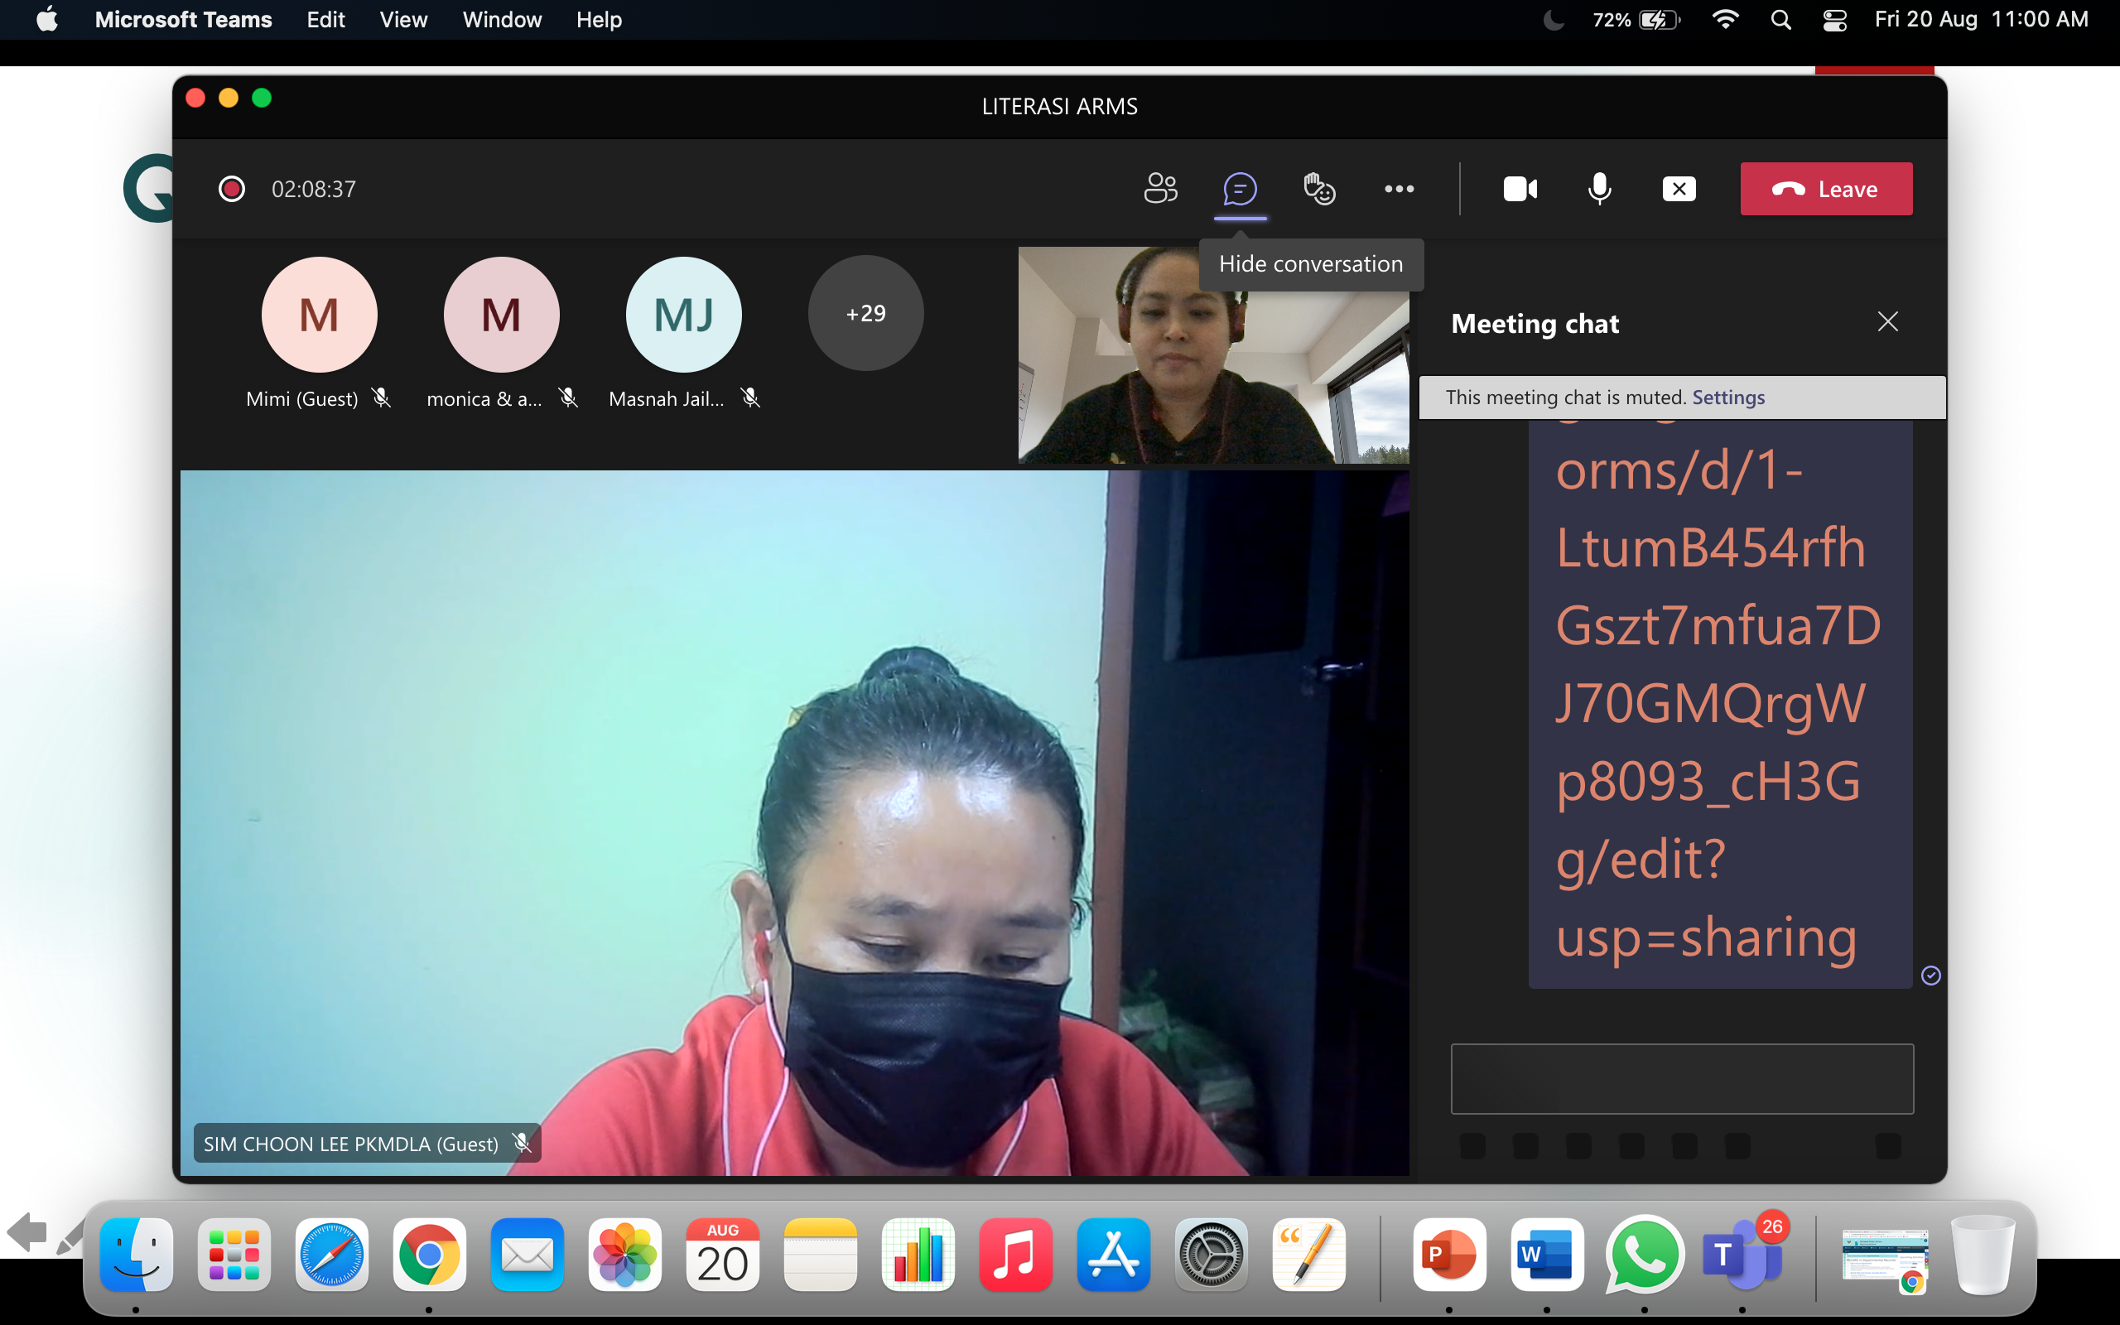Open the battery status menu
Viewport: 2120px width, 1325px height.
coord(1636,19)
